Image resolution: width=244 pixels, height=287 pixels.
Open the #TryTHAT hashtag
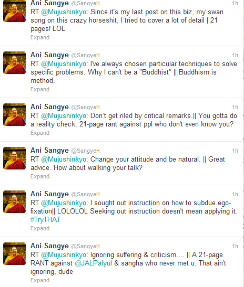click(46, 220)
